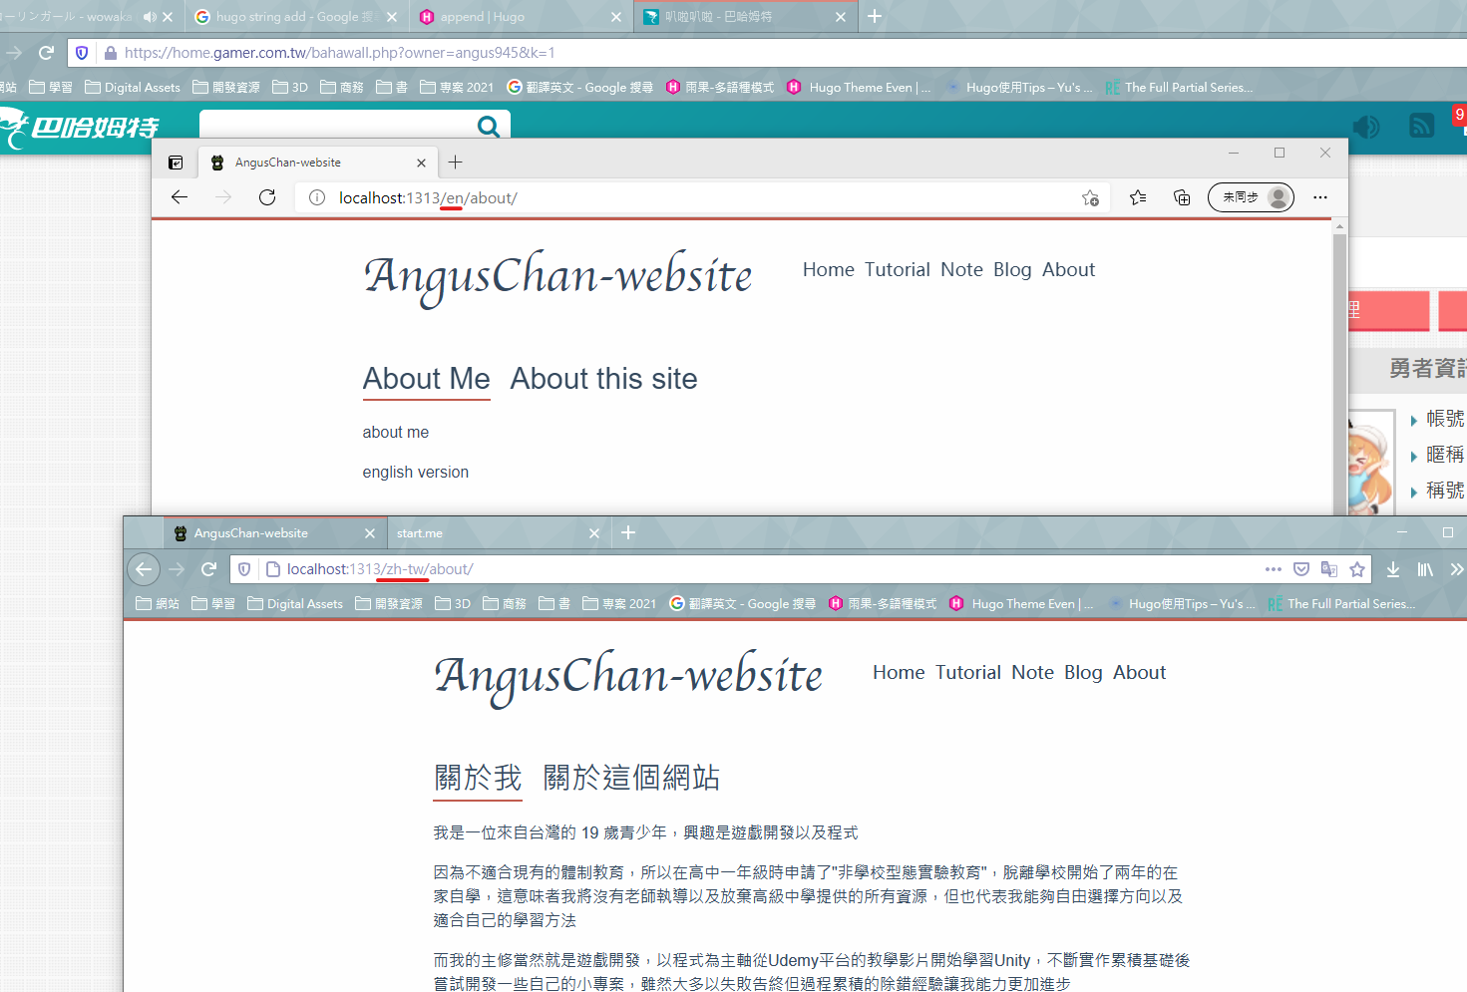
Task: Open The Full Partial Series bookmark in background browser
Action: click(x=1179, y=88)
